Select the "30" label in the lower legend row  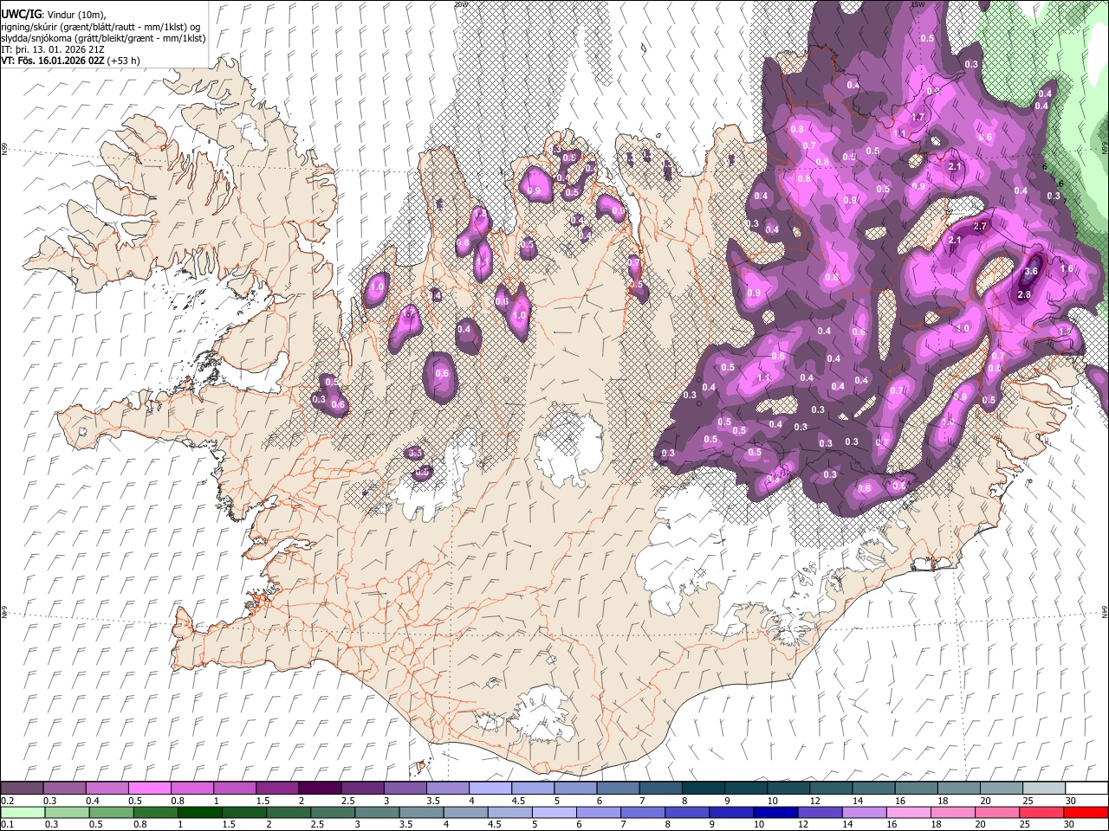tap(1069, 825)
